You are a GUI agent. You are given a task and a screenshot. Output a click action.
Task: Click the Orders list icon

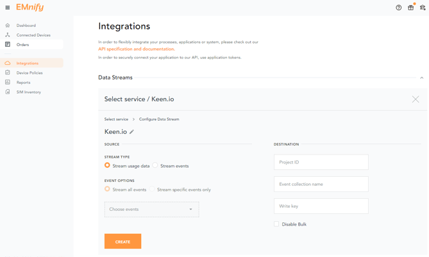pyautogui.click(x=8, y=44)
